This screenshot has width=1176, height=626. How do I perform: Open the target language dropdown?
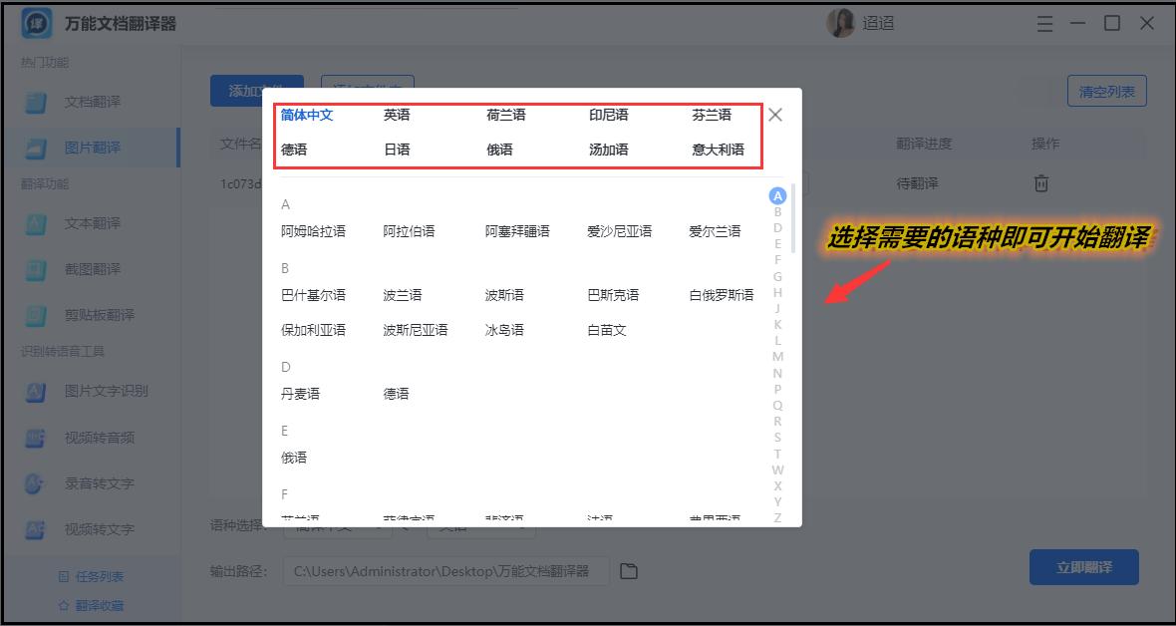click(x=481, y=529)
